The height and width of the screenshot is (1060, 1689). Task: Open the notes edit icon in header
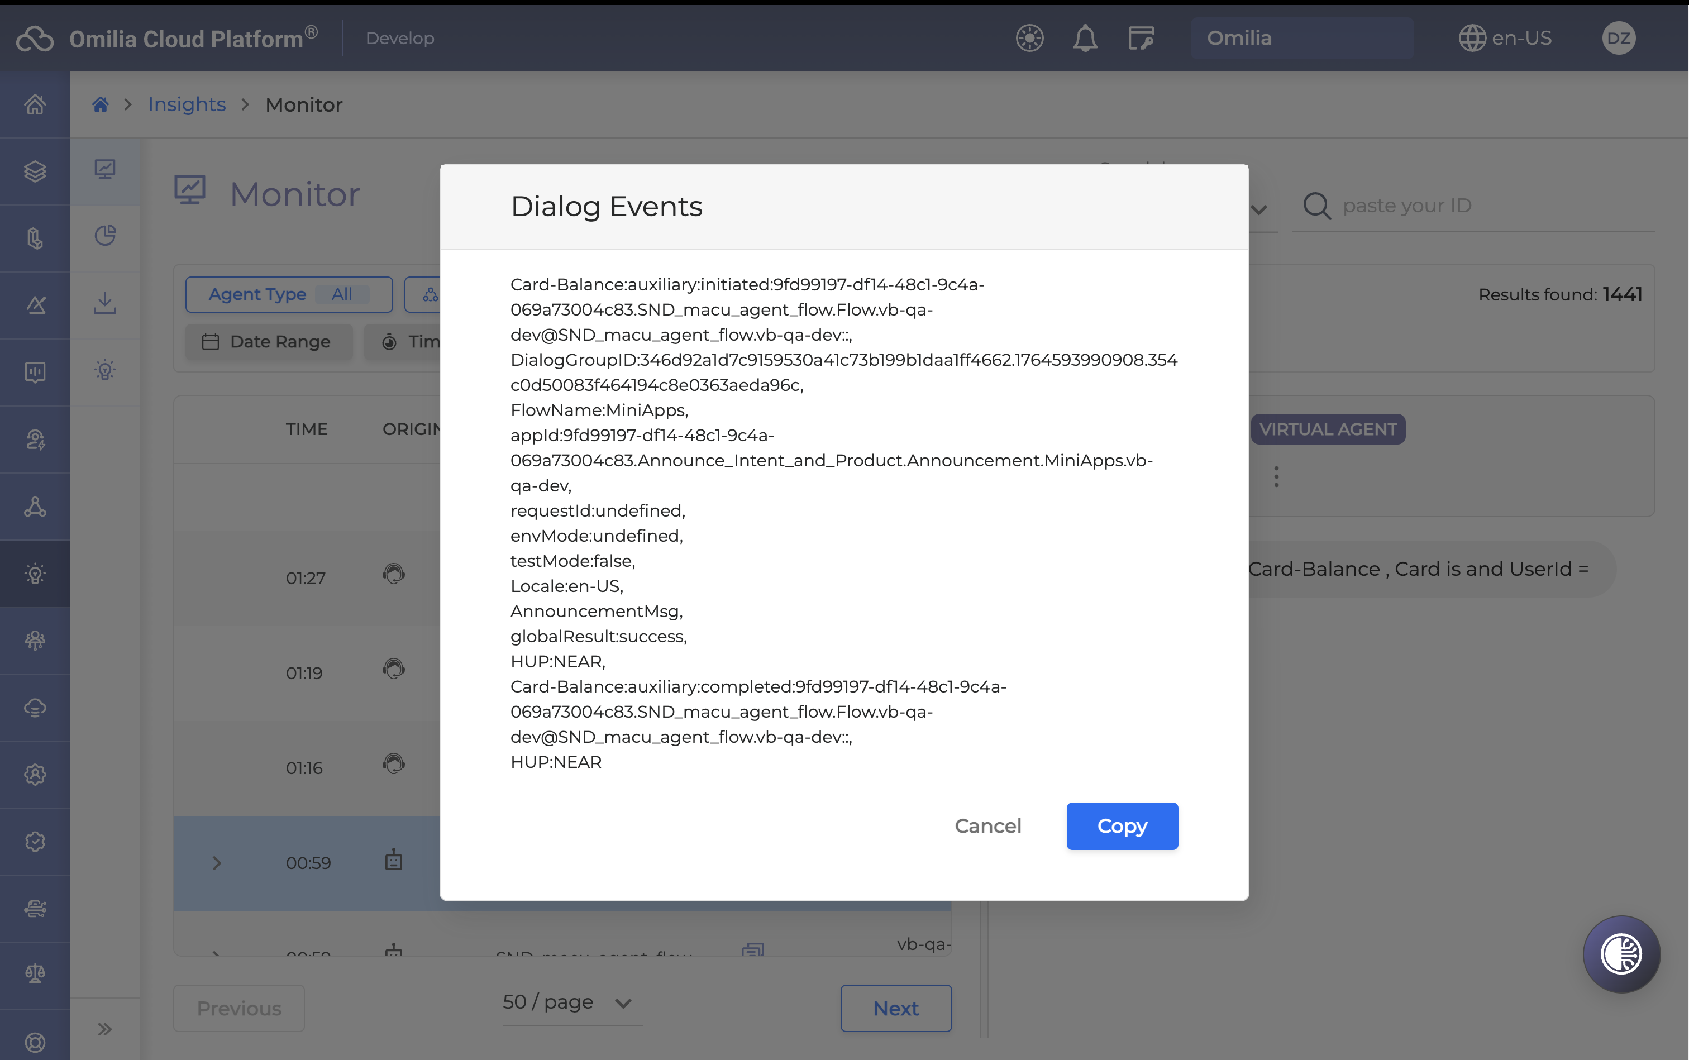click(x=1141, y=38)
